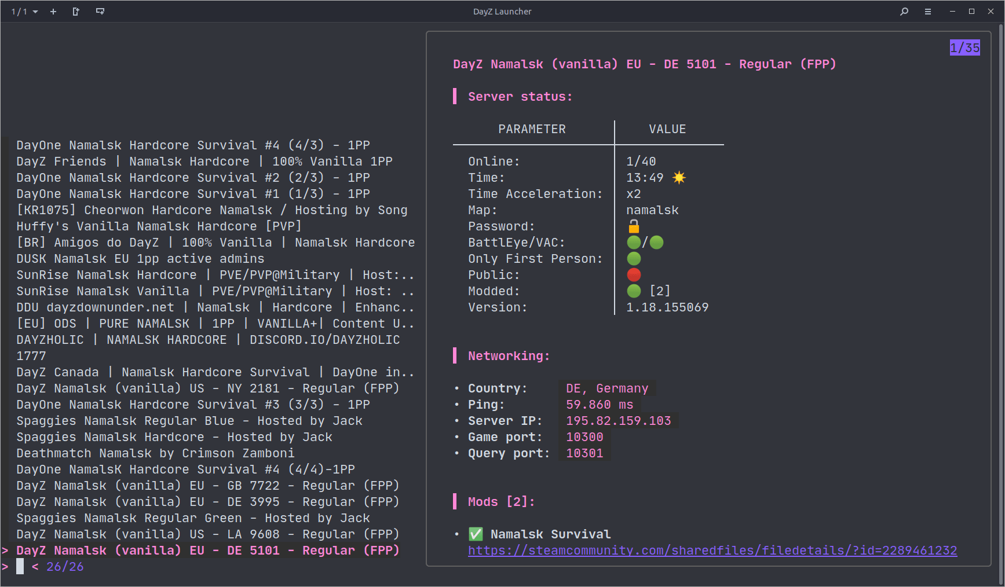Viewport: 1005px width, 587px height.
Task: Select SunRise Namalsk Hardcore server row
Action: (215, 275)
